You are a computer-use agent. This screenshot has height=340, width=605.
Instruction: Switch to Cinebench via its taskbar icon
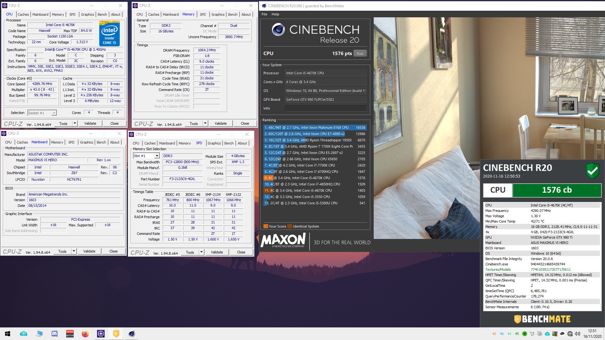pyautogui.click(x=132, y=334)
